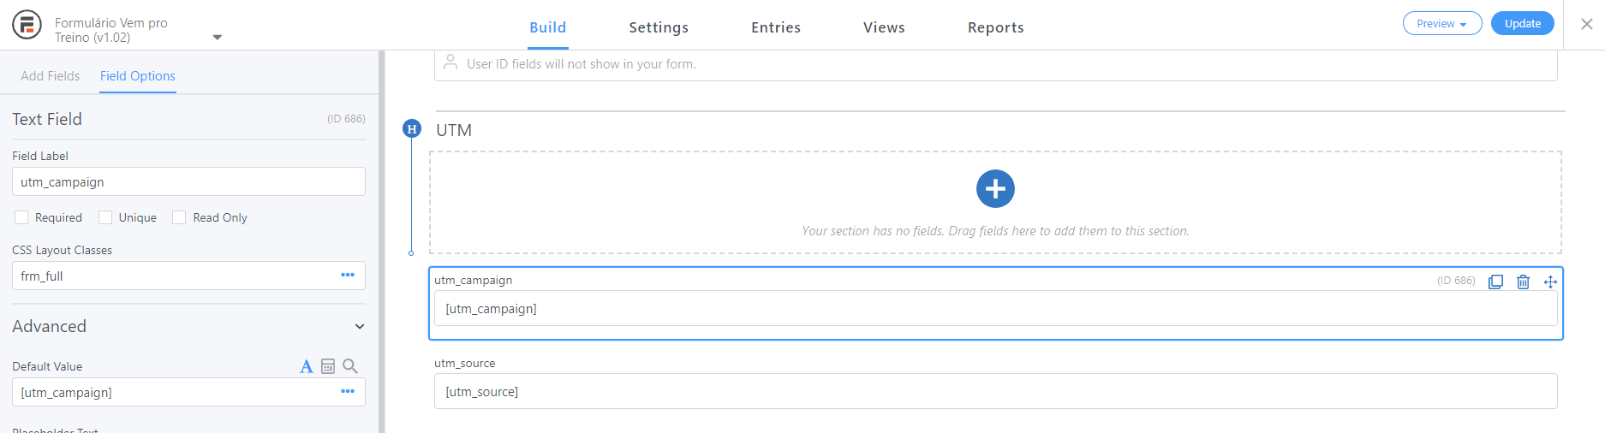Delete the utm_campaign field with trash icon
The image size is (1605, 433).
1523,282
